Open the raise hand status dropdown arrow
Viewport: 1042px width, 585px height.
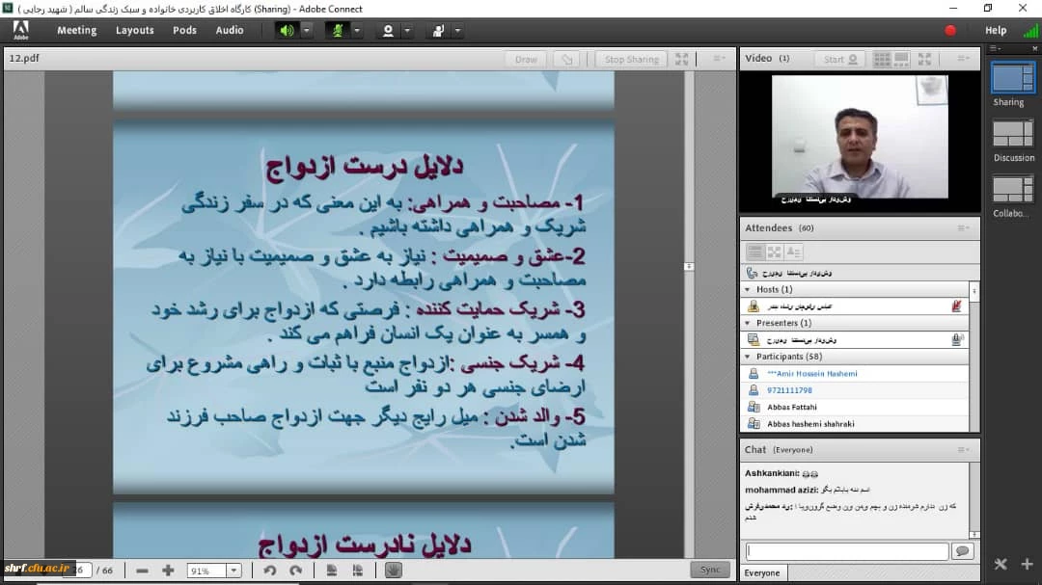point(457,30)
